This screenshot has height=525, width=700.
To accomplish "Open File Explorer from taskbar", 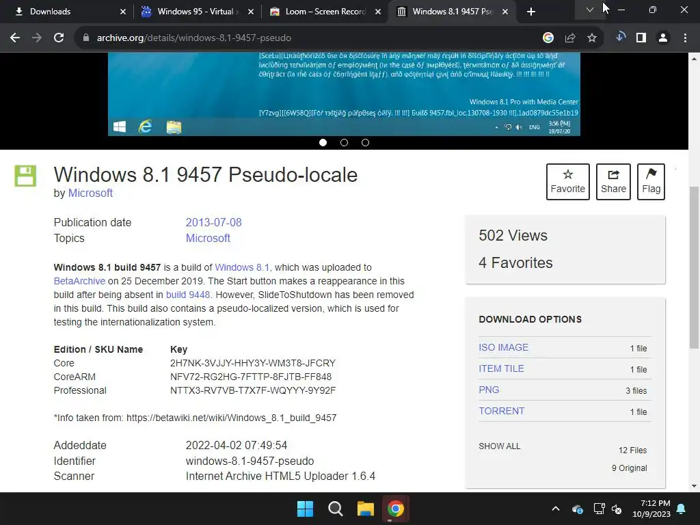I will 365,509.
